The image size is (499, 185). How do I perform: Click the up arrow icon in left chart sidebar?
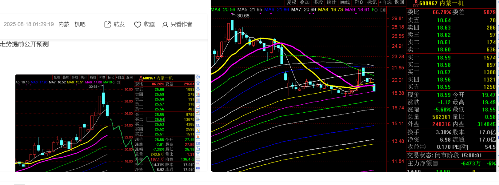click(198, 83)
